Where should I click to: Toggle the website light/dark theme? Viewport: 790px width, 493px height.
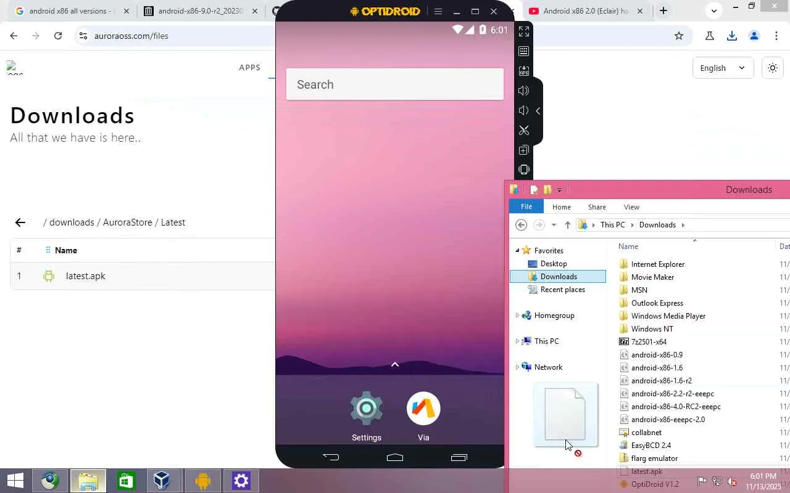coord(773,68)
